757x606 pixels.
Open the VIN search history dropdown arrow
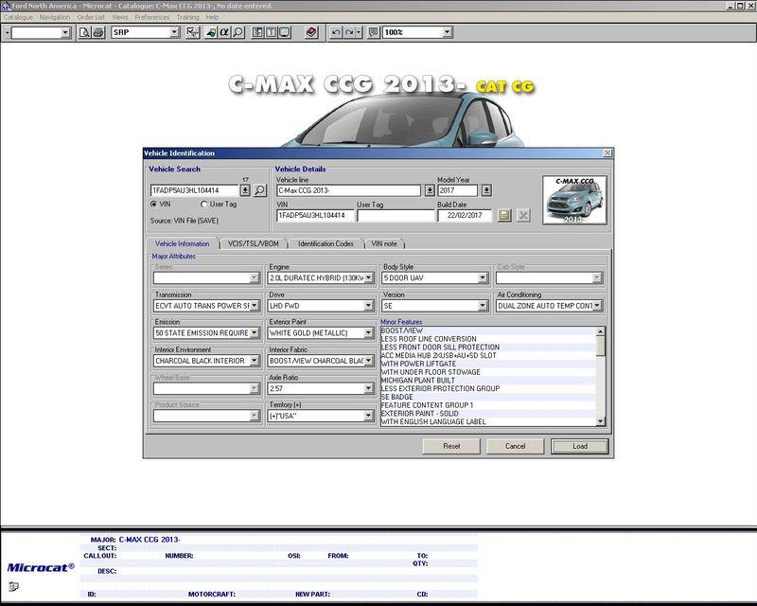click(245, 190)
